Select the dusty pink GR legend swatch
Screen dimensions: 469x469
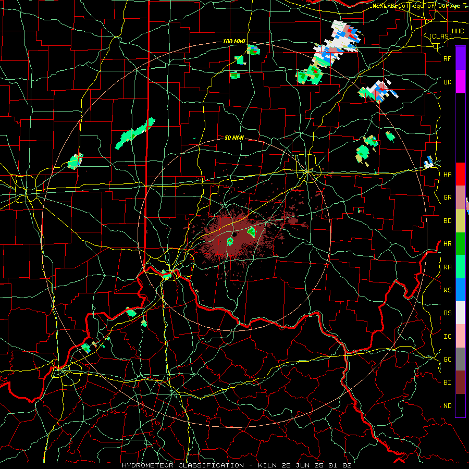click(460, 198)
